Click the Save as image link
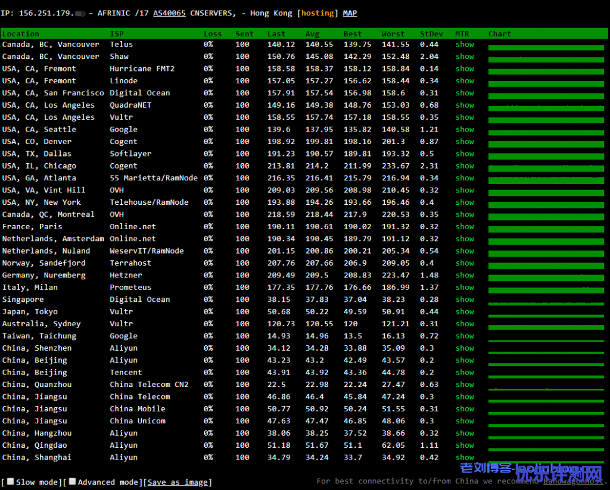The width and height of the screenshot is (610, 490). [178, 482]
